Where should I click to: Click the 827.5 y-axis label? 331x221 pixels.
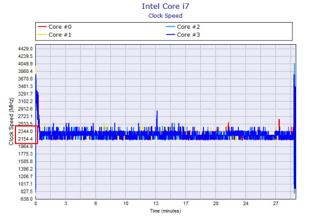(x=26, y=191)
